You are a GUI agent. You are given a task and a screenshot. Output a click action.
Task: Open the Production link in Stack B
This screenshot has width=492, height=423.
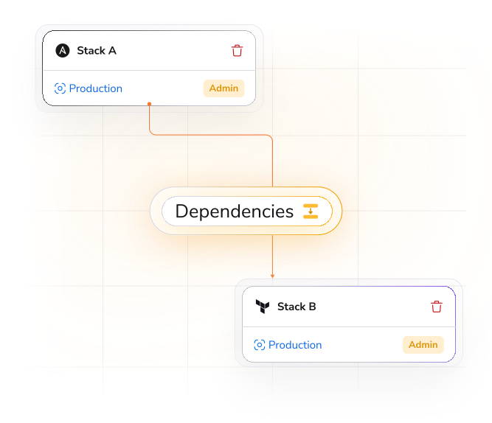(295, 345)
